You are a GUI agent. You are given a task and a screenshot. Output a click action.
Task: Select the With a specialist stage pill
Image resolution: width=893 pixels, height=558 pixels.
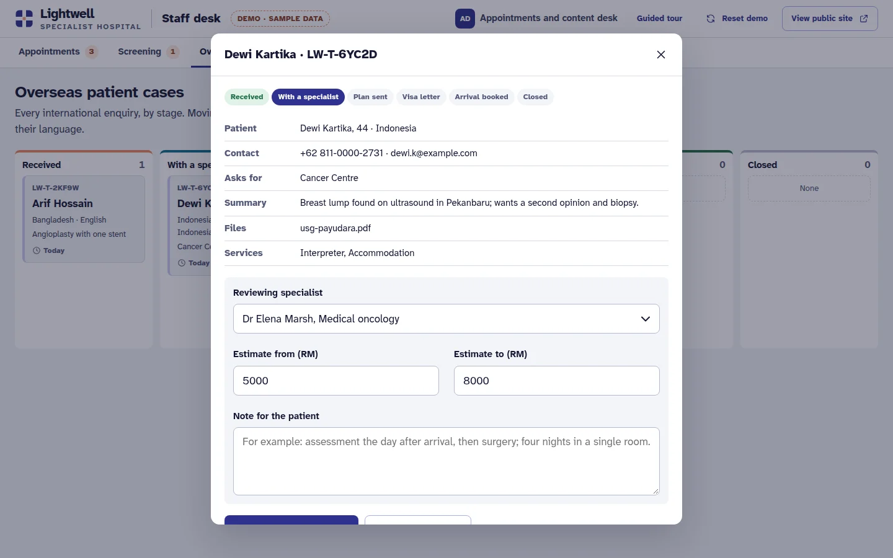pyautogui.click(x=308, y=97)
